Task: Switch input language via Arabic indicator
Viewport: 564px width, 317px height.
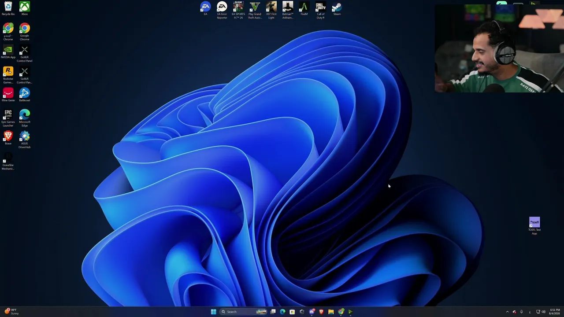Action: click(x=529, y=312)
